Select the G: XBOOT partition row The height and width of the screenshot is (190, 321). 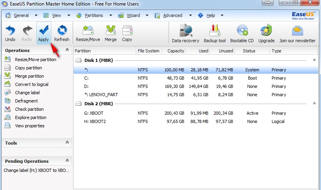(x=196, y=113)
